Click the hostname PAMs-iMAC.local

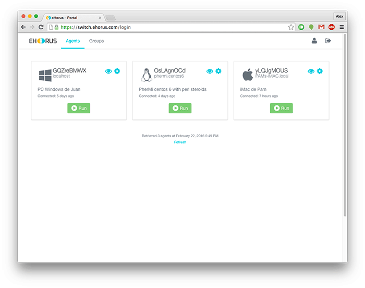272,76
